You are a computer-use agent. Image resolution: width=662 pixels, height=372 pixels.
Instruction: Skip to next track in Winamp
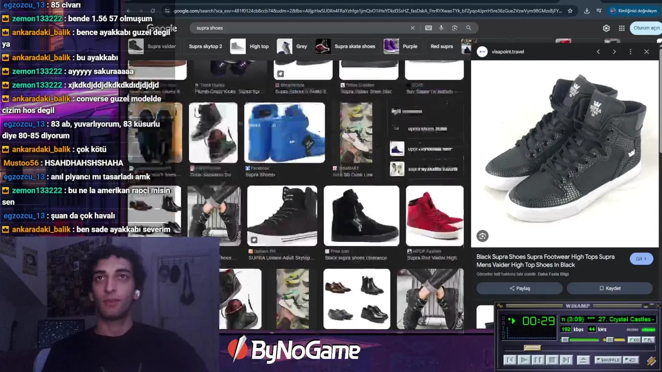566,360
